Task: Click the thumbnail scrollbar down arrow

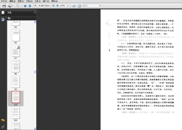Action: click(35, 128)
